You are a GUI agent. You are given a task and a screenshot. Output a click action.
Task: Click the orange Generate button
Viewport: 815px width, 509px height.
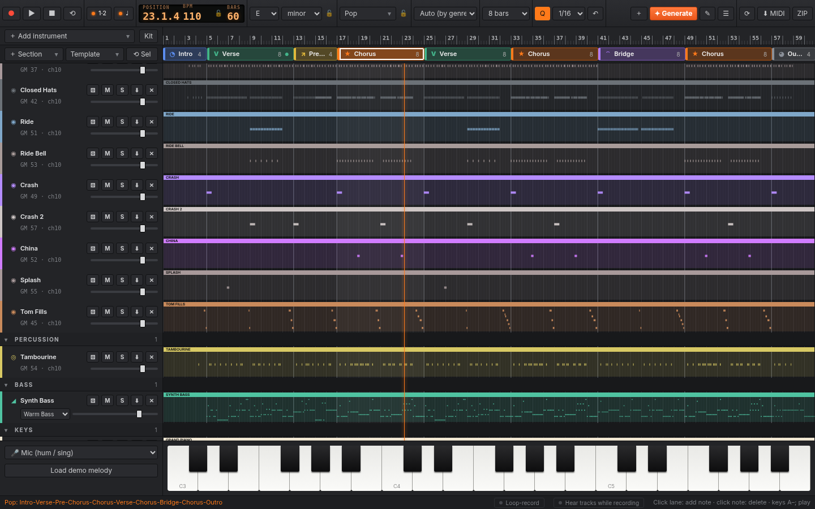pyautogui.click(x=674, y=13)
